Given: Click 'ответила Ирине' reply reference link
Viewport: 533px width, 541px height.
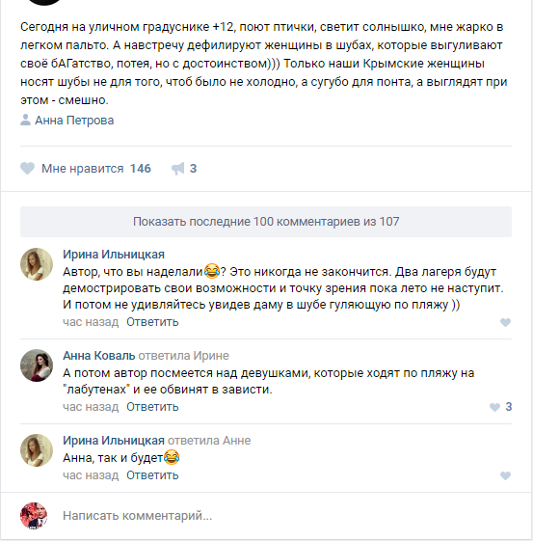Looking at the screenshot, I should [x=183, y=356].
